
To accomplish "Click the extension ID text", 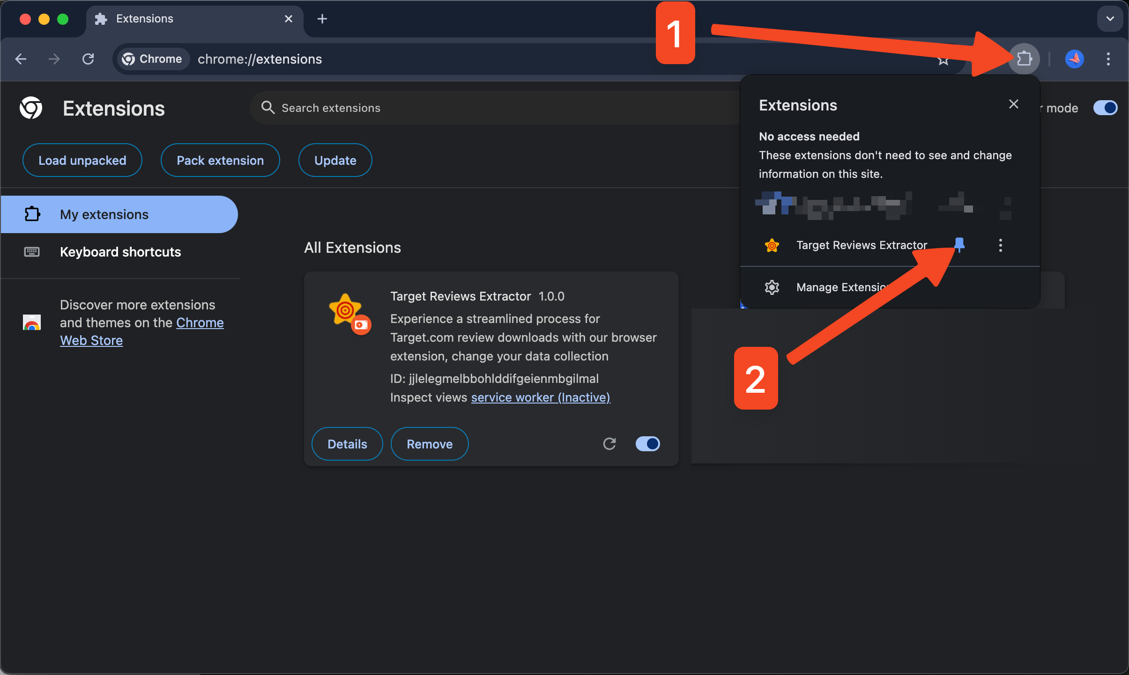I will (x=495, y=378).
